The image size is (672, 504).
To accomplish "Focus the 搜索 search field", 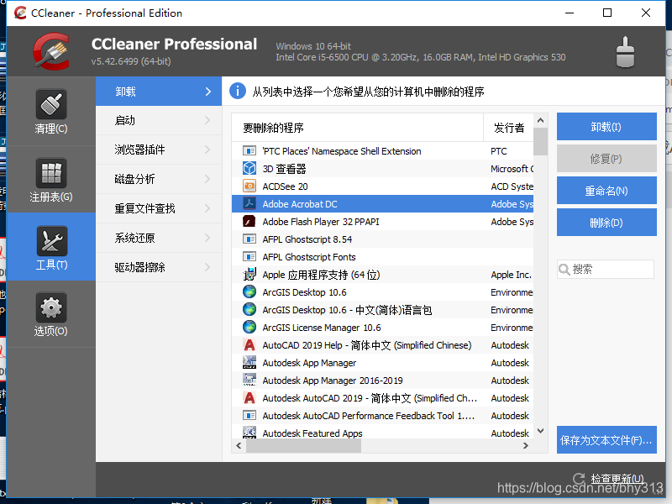I will click(x=606, y=269).
